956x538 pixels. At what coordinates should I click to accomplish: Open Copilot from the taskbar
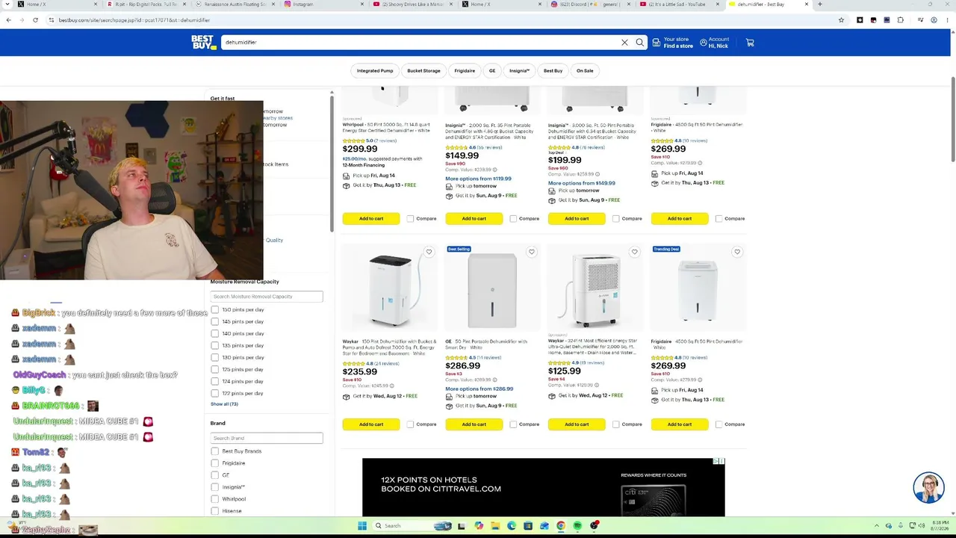(479, 526)
